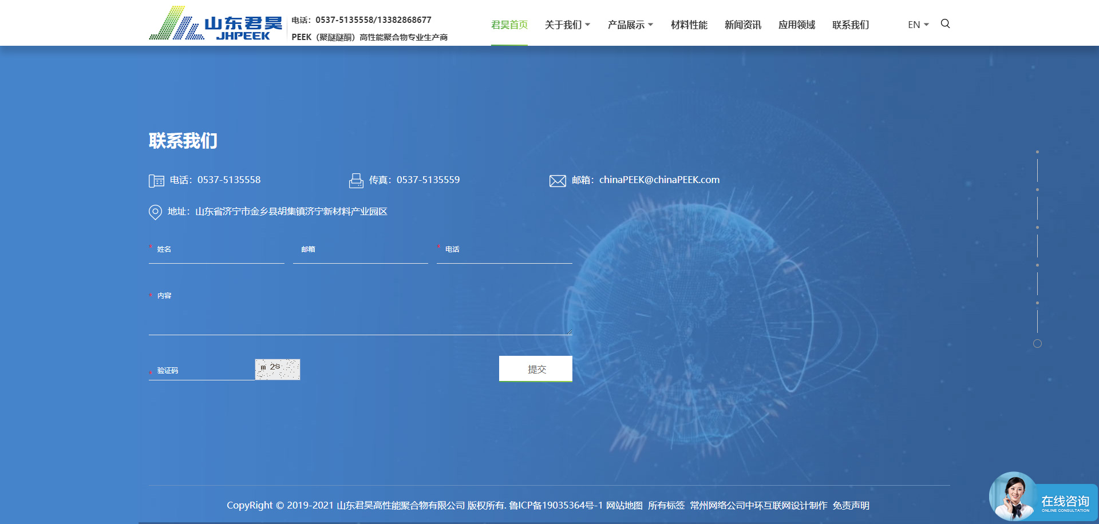This screenshot has width=1099, height=524.
Task: Open the 网站地图 footer link
Action: (x=624, y=506)
